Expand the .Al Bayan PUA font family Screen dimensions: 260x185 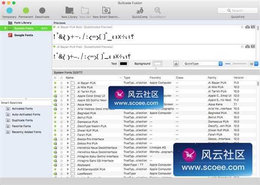[68, 83]
